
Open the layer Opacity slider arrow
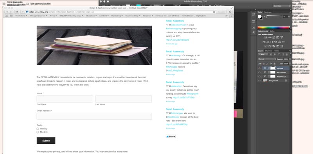pyautogui.click(x=290, y=59)
